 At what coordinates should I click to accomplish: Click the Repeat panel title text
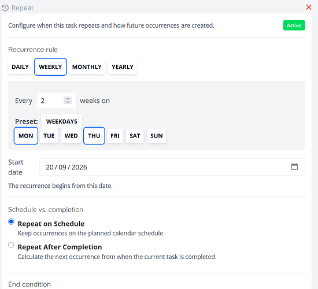23,8
